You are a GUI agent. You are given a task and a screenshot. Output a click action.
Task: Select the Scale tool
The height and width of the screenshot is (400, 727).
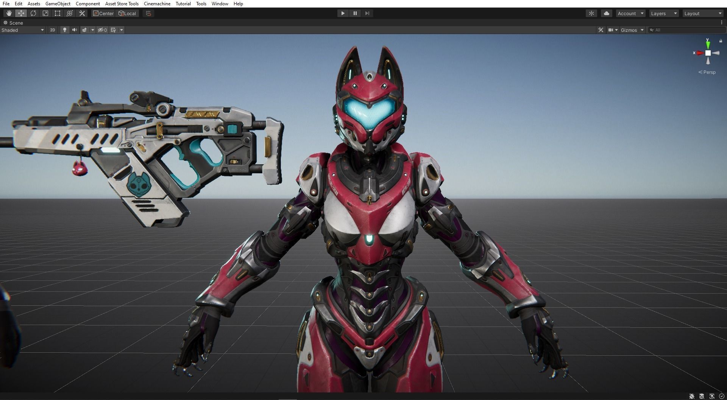pyautogui.click(x=45, y=13)
